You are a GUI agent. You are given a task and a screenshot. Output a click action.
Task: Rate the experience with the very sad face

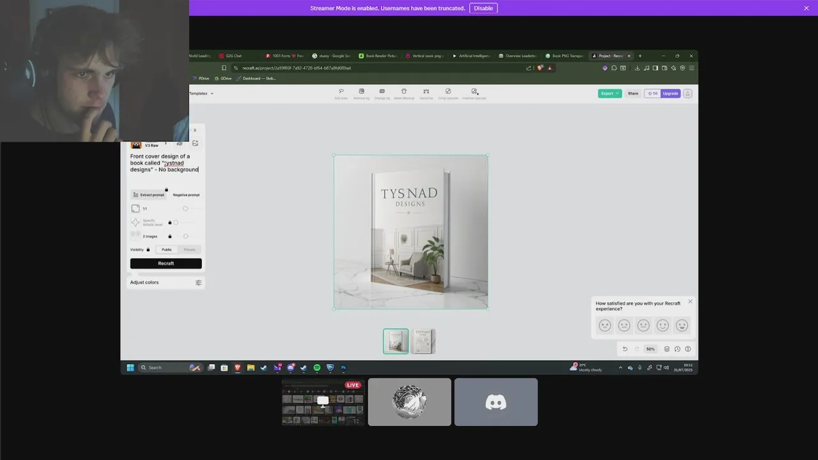(605, 325)
